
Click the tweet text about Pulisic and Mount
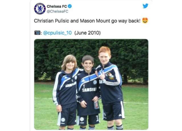pyautogui.click(x=87, y=21)
